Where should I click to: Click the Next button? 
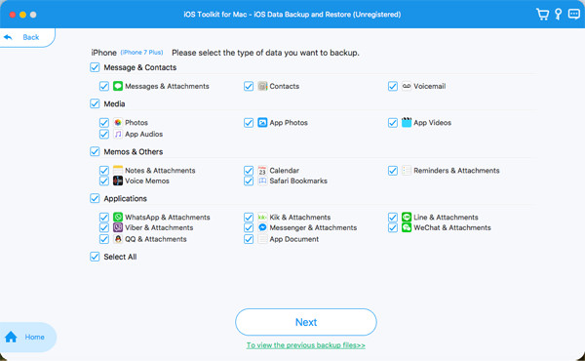(306, 322)
